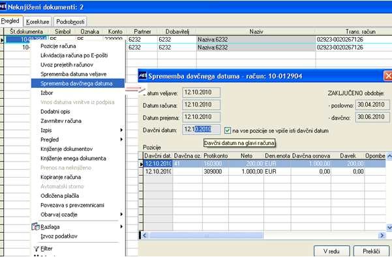Click the Datum prejema field
The width and height of the screenshot is (392, 257).
point(202,117)
